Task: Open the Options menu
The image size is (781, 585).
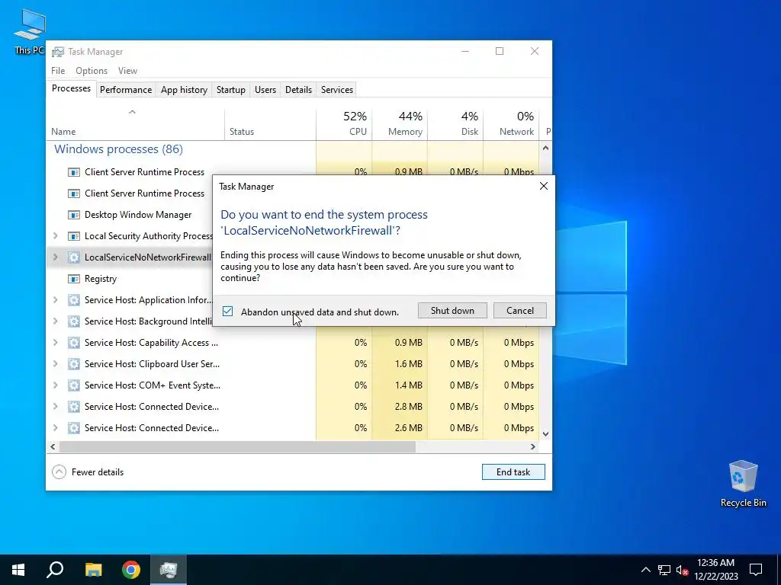Action: pyautogui.click(x=92, y=71)
